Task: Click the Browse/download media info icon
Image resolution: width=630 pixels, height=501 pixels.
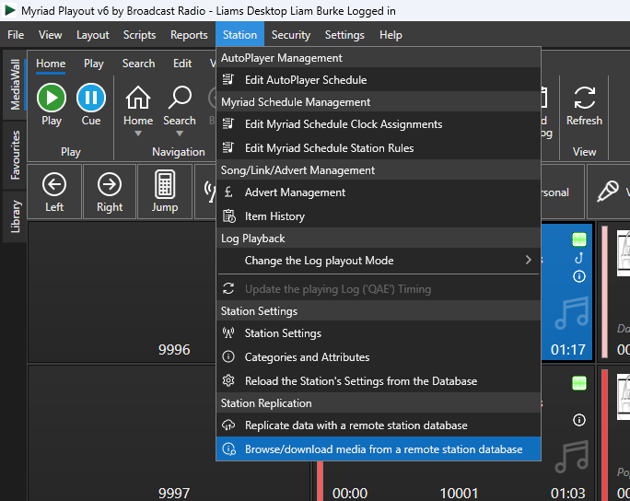Action: 229,449
